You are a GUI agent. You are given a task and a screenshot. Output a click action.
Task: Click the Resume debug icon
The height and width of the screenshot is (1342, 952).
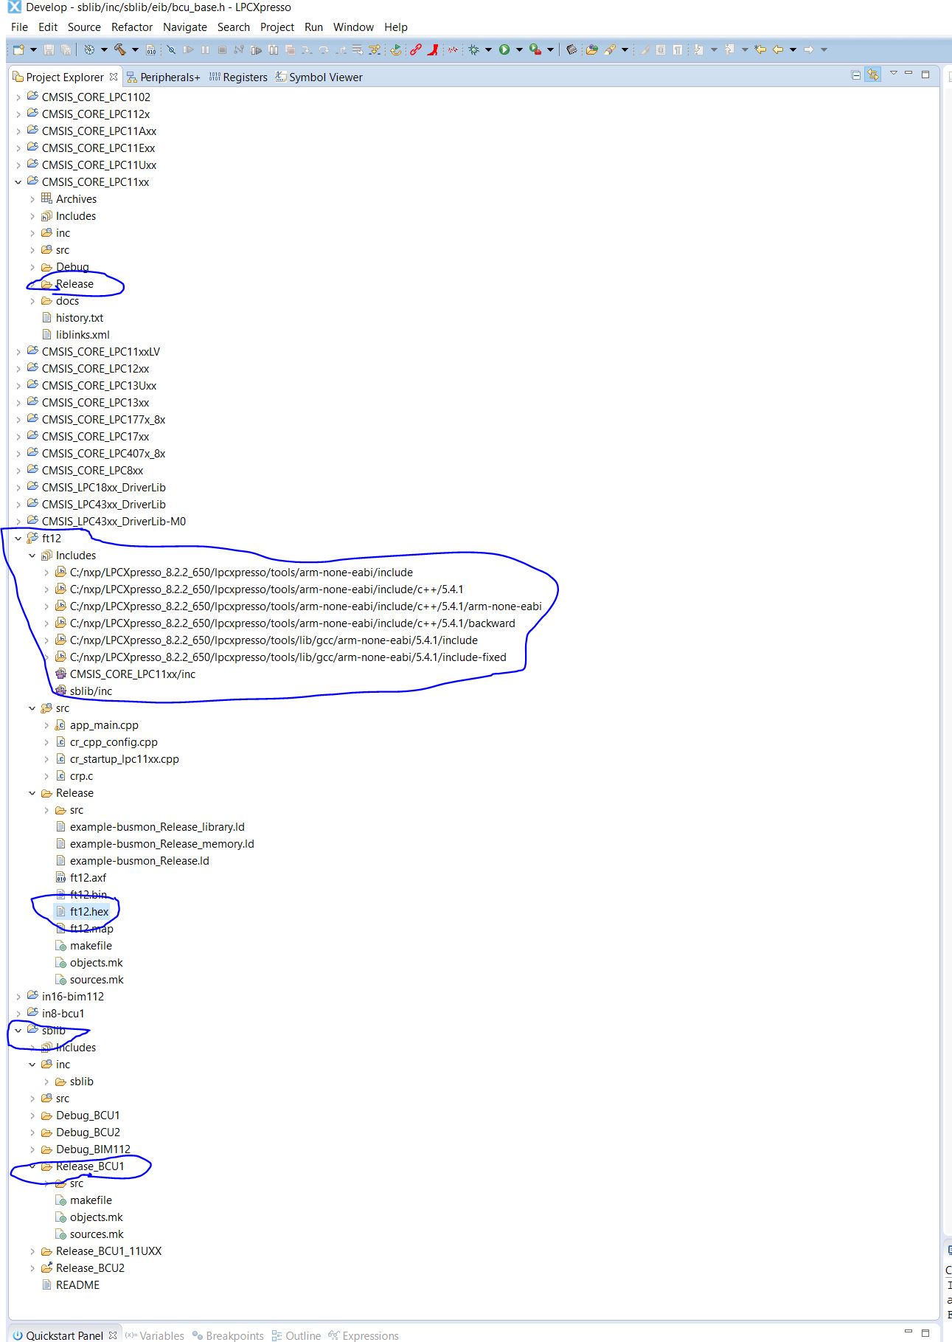click(x=189, y=49)
